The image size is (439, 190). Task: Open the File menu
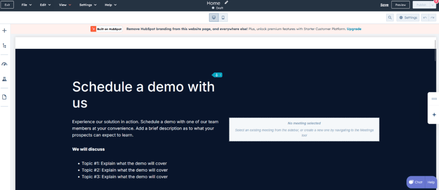point(27,5)
